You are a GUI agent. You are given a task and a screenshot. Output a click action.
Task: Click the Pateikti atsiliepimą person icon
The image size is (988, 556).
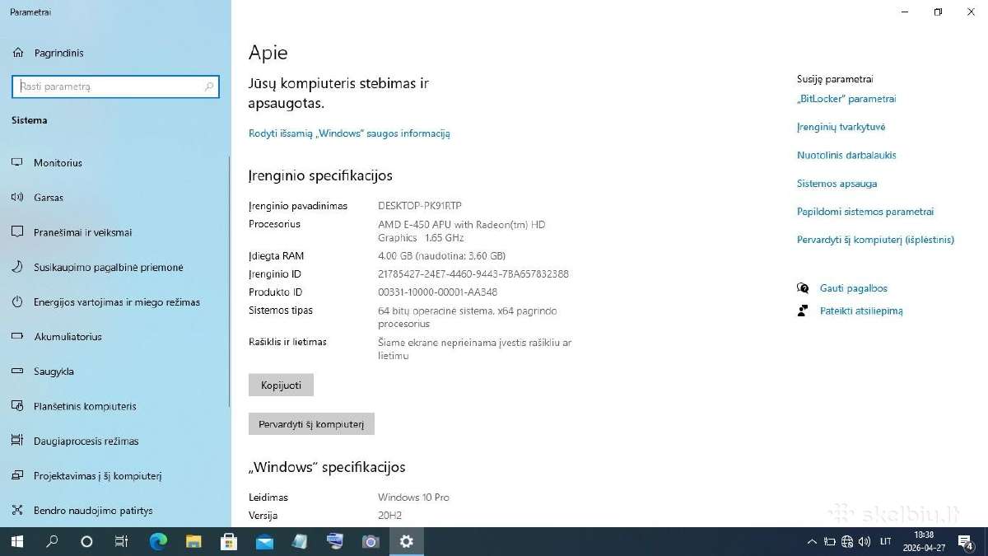point(803,311)
